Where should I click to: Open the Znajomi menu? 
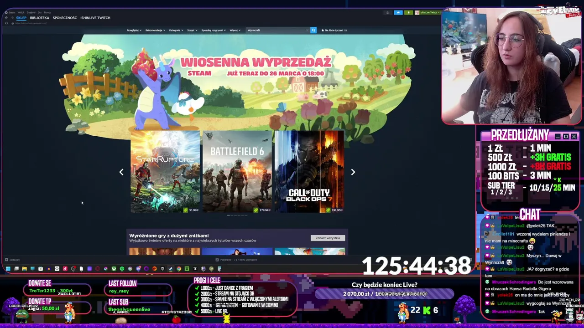[31, 13]
